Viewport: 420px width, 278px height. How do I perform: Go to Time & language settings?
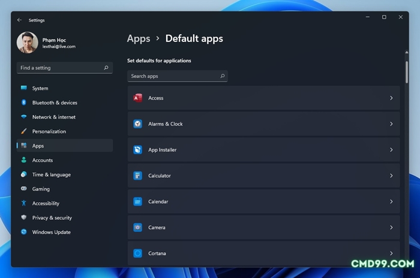tap(65, 175)
